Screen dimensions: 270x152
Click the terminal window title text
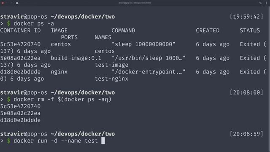pyautogui.click(x=135, y=3)
